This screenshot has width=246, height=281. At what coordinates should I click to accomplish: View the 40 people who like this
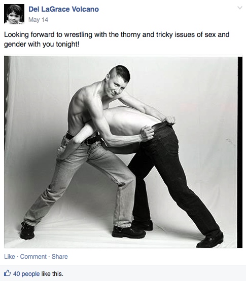[x=26, y=273]
